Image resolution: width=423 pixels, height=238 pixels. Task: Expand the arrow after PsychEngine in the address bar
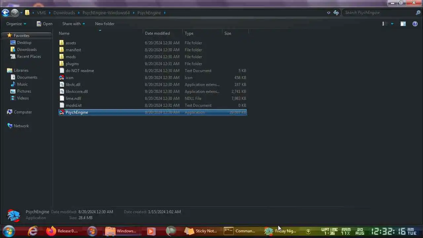tap(165, 13)
